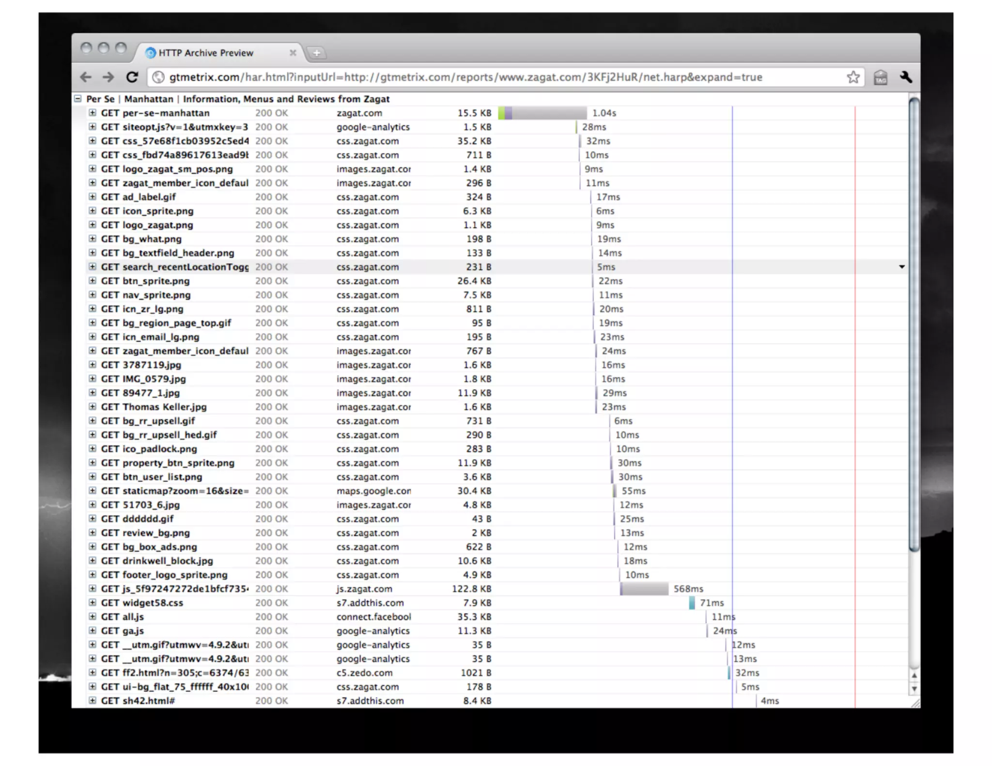Bookmark page with star icon
This screenshot has height=766, width=992.
pyautogui.click(x=853, y=77)
